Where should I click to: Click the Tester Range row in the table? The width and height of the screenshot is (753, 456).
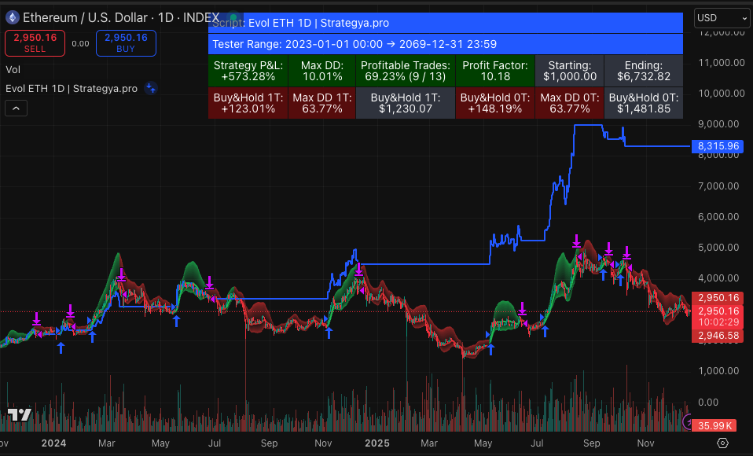pos(446,44)
